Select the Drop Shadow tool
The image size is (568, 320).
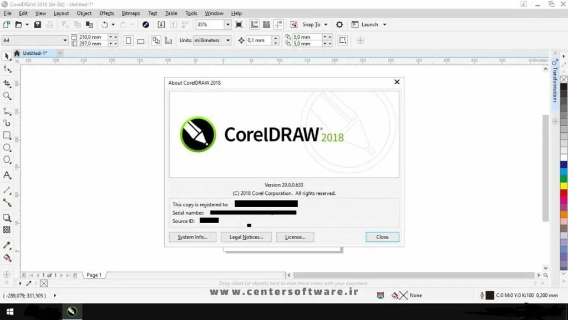pos(7,218)
